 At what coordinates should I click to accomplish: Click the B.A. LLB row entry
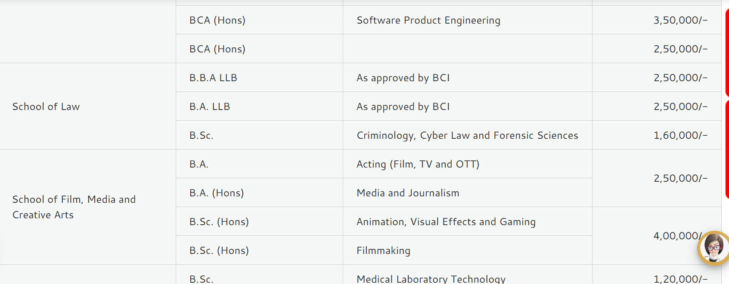pyautogui.click(x=210, y=106)
